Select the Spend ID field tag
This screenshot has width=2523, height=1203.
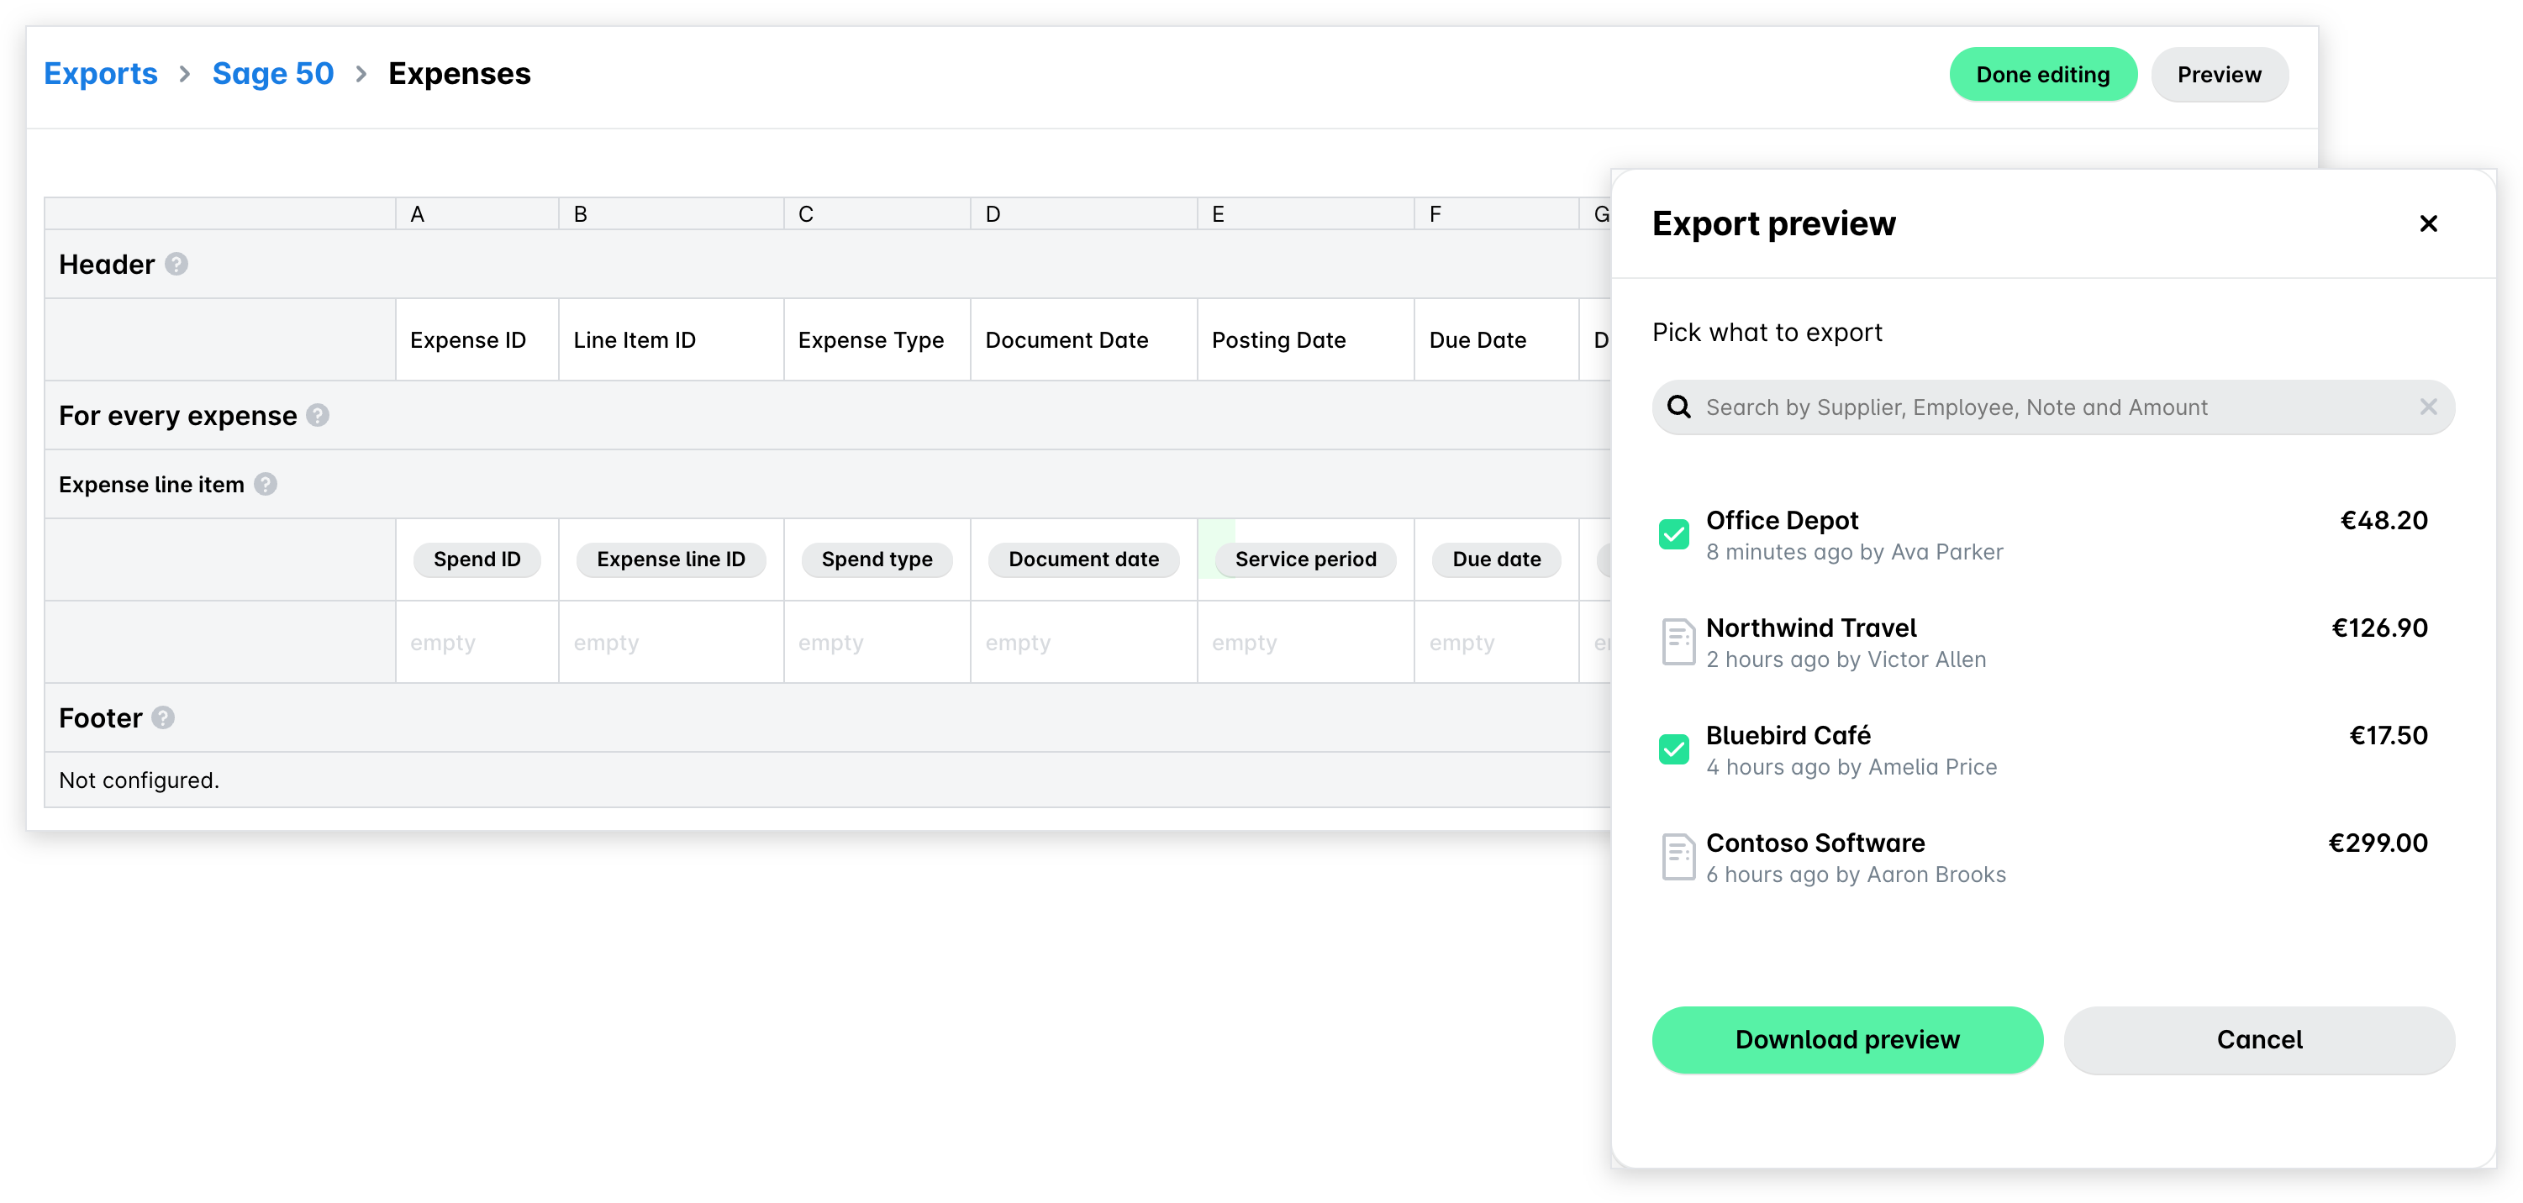[x=477, y=559]
